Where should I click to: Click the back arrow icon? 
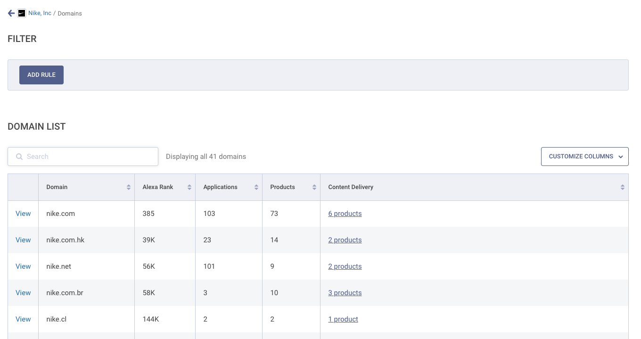point(11,13)
